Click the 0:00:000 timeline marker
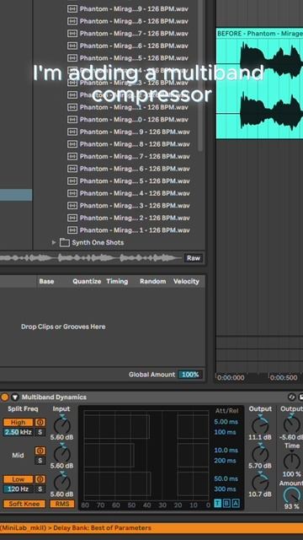Image resolution: width=303 pixels, height=540 pixels. click(x=231, y=378)
